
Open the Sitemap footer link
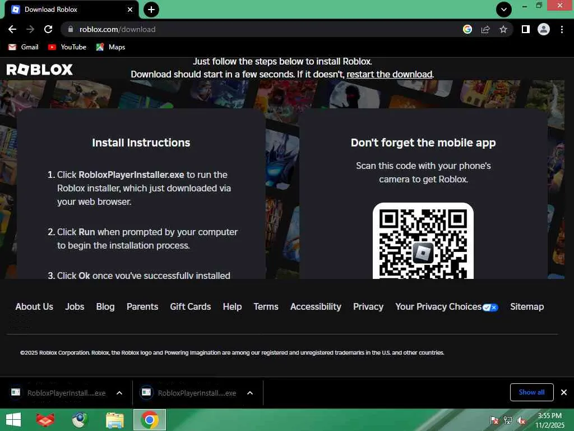(x=527, y=307)
